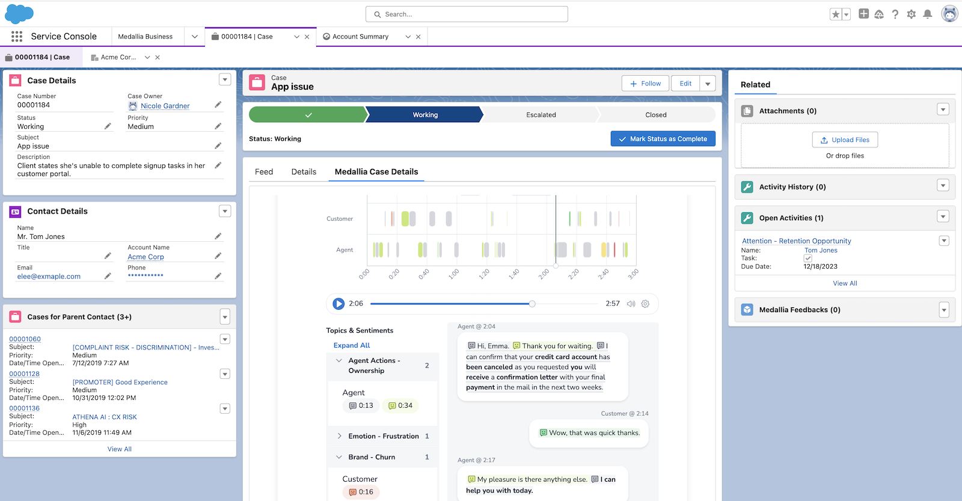This screenshot has width=962, height=501.
Task: Edit Case Owner with pencil icon
Action: tap(218, 105)
